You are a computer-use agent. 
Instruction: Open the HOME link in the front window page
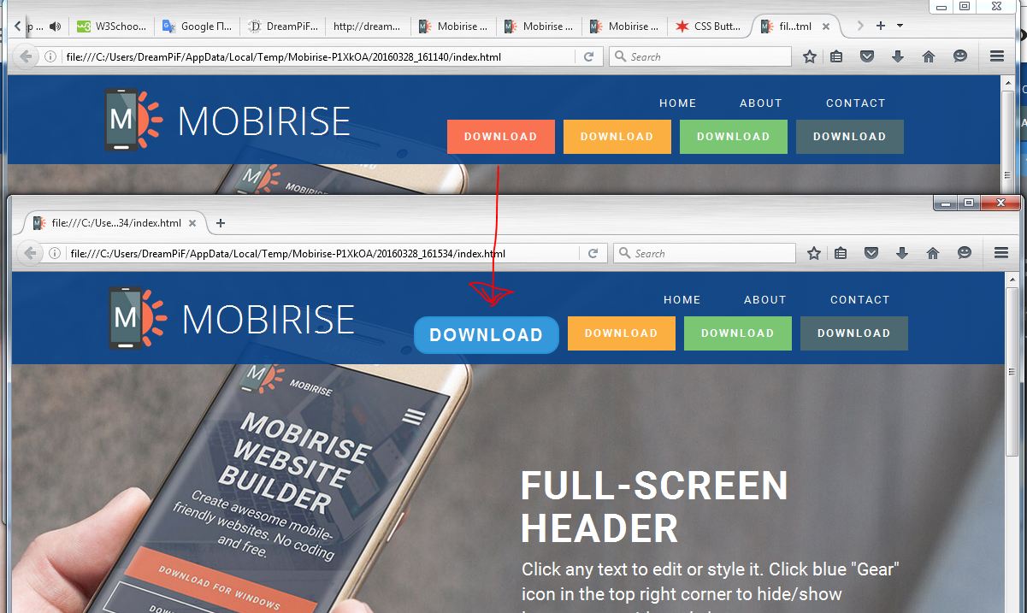point(682,300)
